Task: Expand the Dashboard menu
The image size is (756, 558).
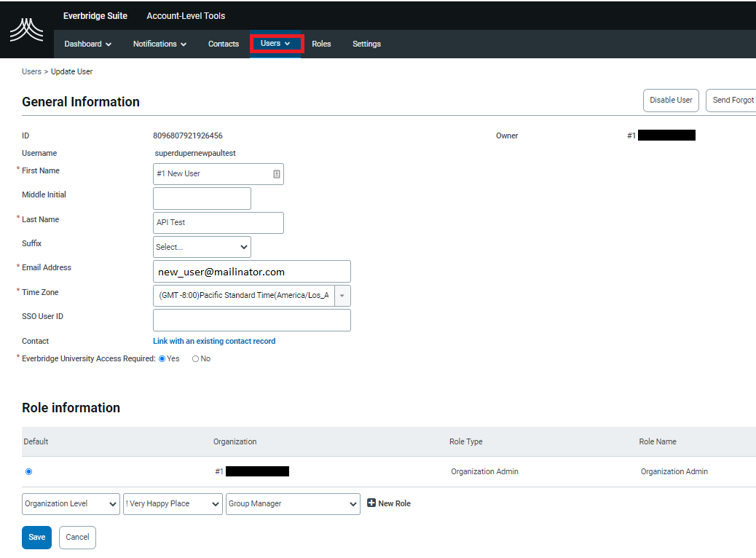Action: [87, 44]
